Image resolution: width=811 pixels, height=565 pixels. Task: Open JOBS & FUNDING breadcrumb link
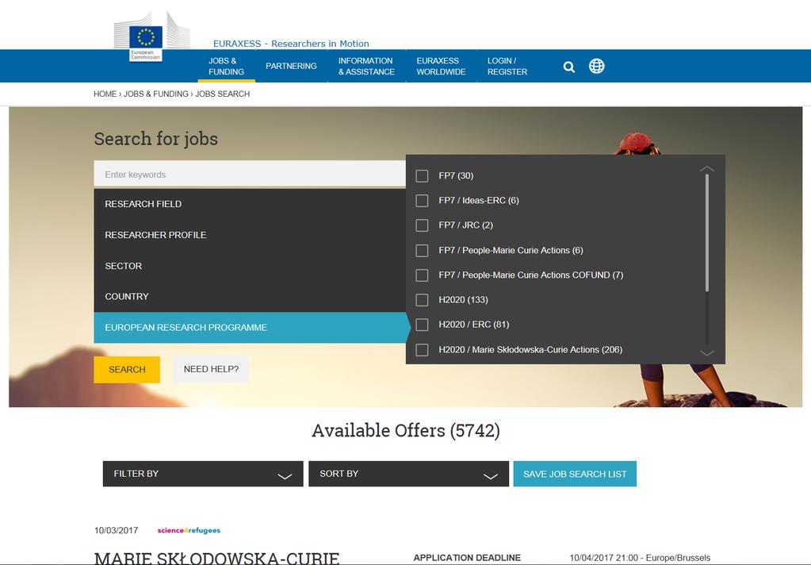tap(155, 94)
